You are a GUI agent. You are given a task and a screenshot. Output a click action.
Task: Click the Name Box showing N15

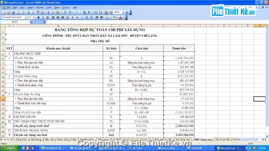pos(15,22)
